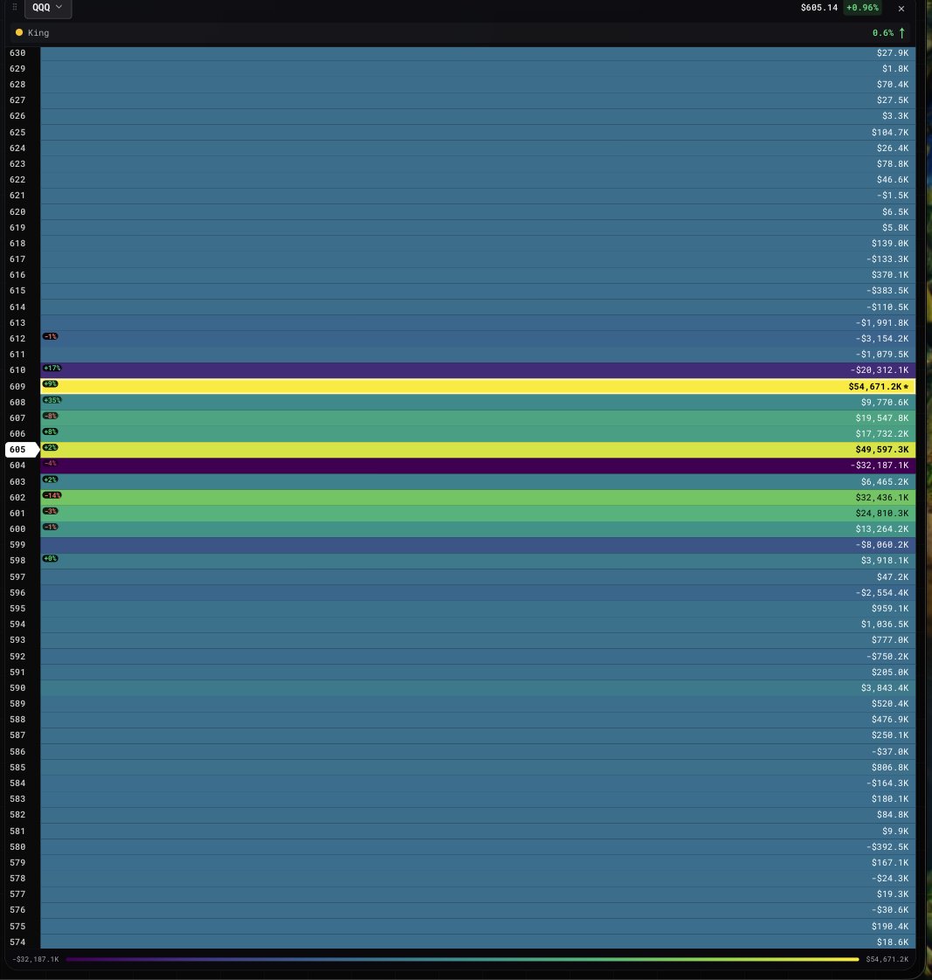This screenshot has height=980, width=932.
Task: Click the yellow King legend dot
Action: 19,32
